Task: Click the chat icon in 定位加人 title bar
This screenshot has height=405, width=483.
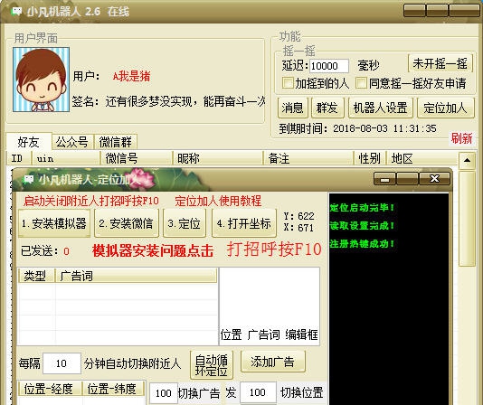Action: [29, 179]
